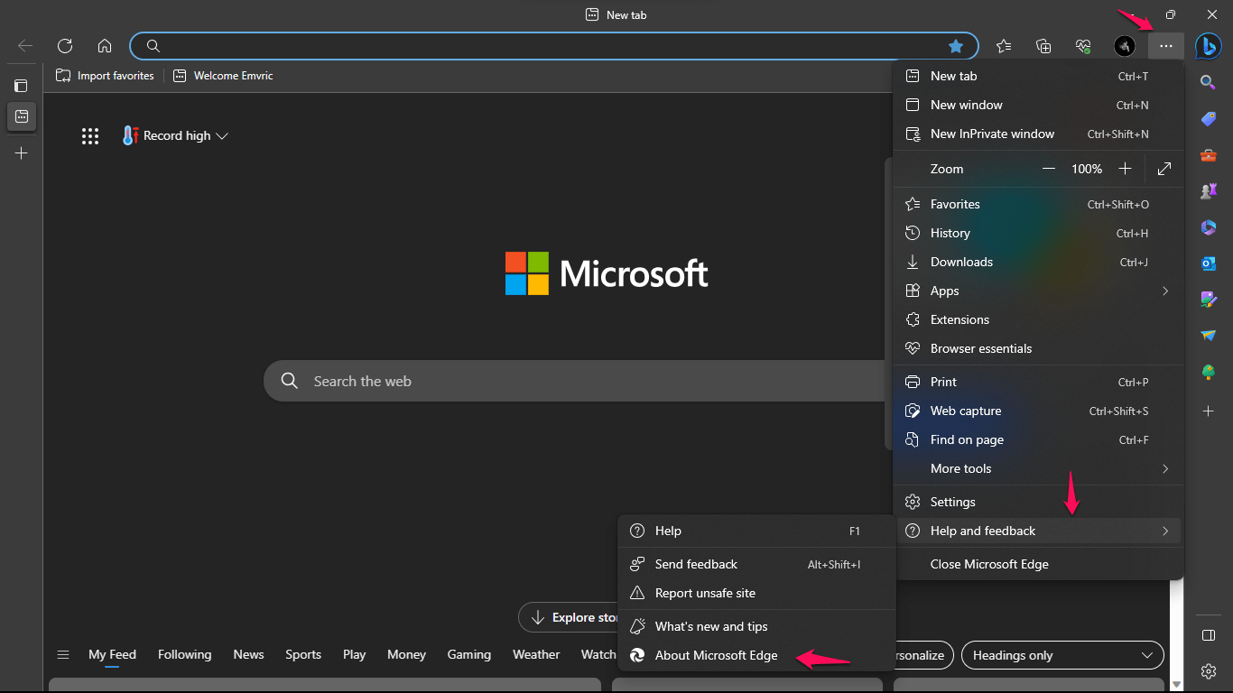Open the Record high weather dropdown
Screen dimensions: 1233x693
tap(175, 135)
